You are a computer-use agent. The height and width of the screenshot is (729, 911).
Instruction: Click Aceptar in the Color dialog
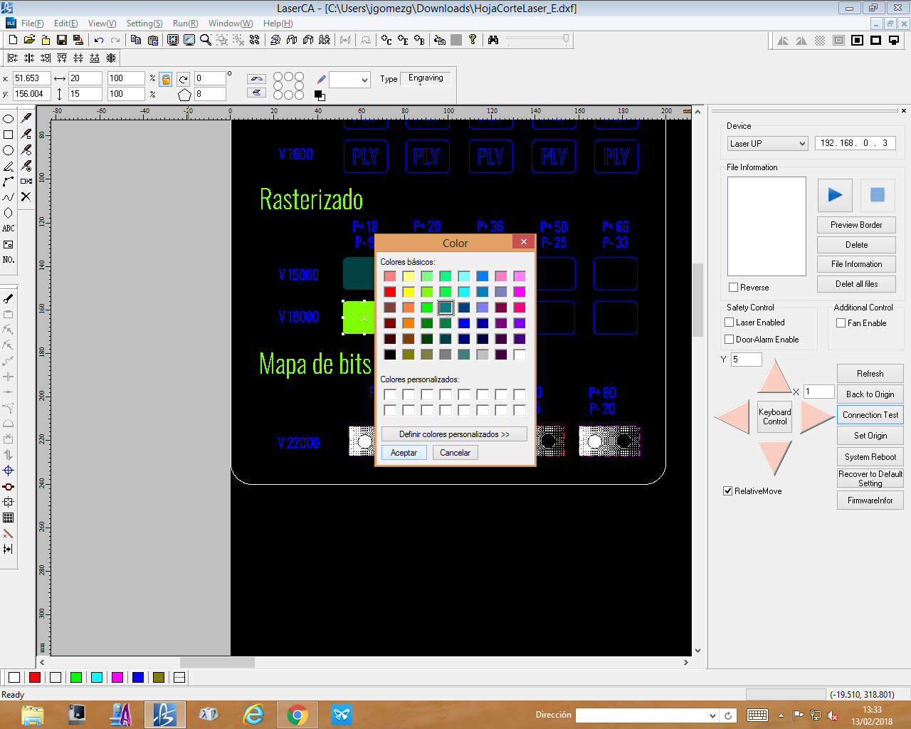(x=404, y=453)
